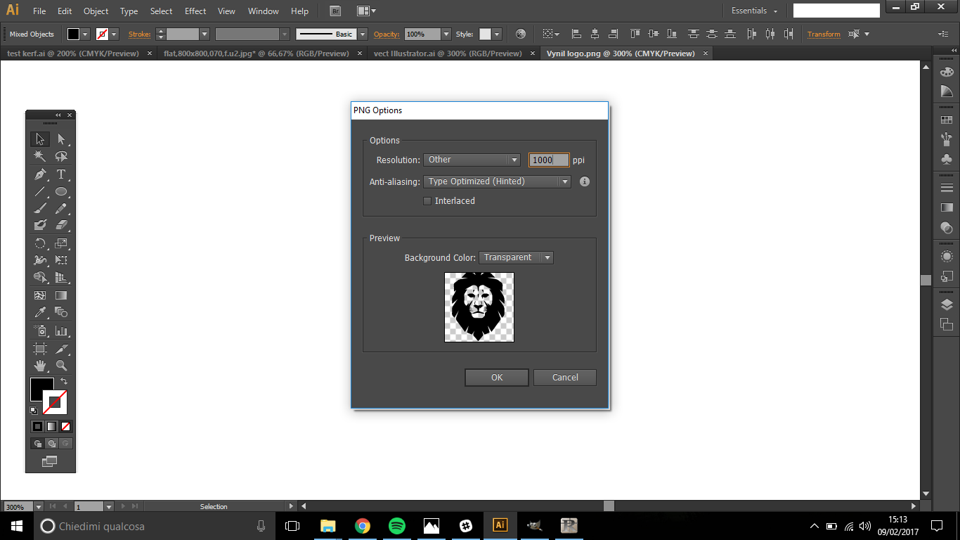960x540 pixels.
Task: Click the Stroke link label
Action: (139, 34)
